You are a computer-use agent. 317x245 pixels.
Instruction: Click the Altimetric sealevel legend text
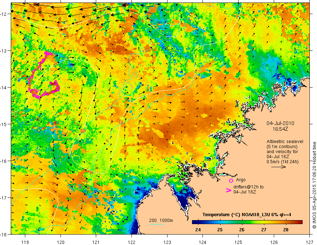click(x=285, y=142)
